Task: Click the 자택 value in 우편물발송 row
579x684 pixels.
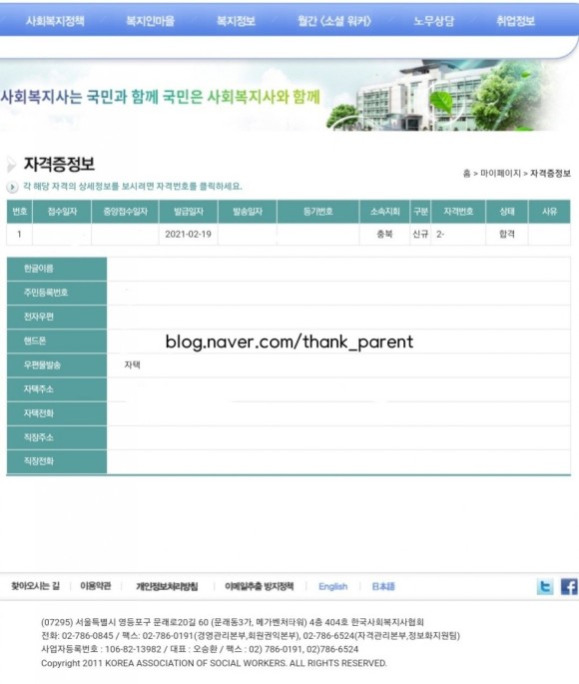Action: click(132, 365)
